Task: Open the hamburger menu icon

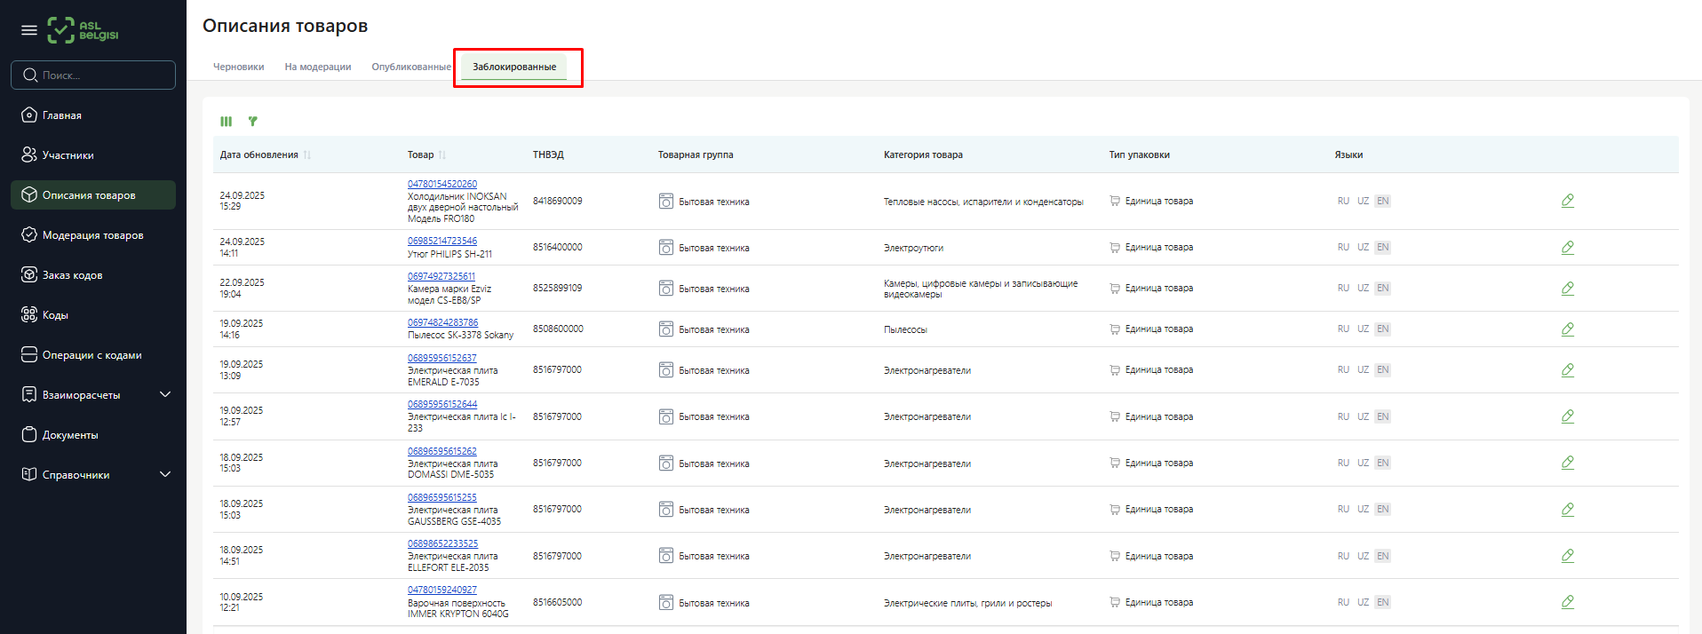Action: pyautogui.click(x=29, y=30)
